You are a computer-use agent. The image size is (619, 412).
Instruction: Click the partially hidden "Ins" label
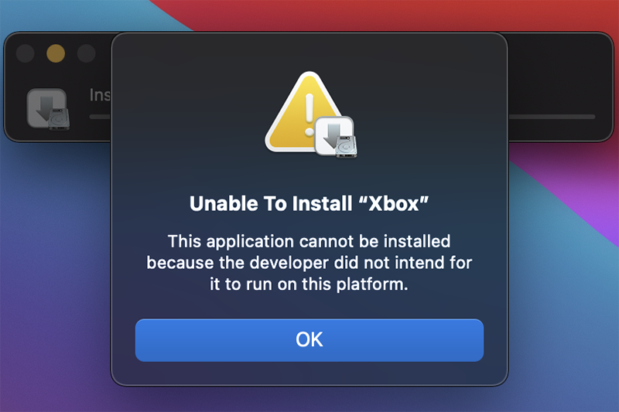[x=100, y=95]
